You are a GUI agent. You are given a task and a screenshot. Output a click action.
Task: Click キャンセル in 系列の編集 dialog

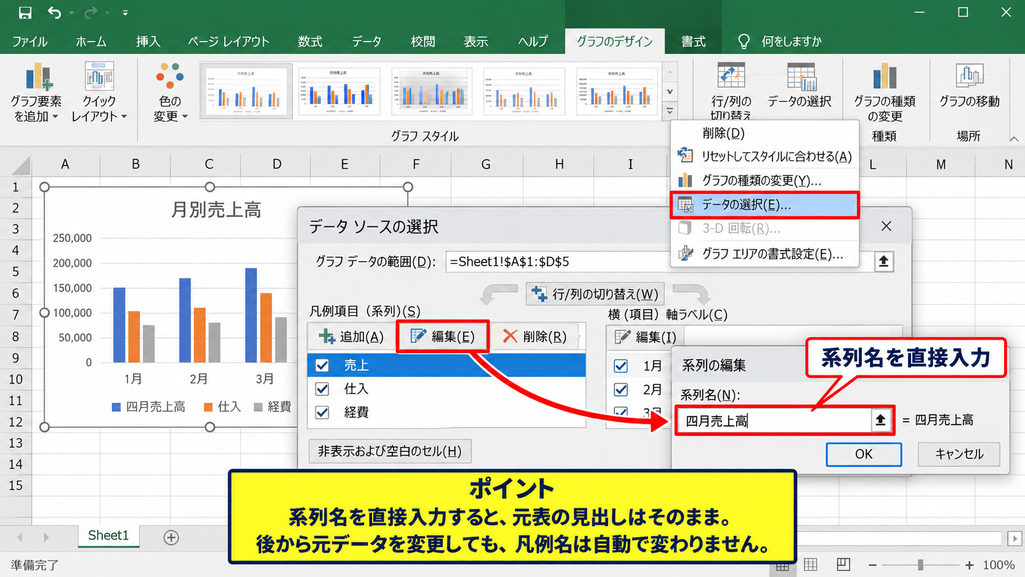[x=959, y=454]
